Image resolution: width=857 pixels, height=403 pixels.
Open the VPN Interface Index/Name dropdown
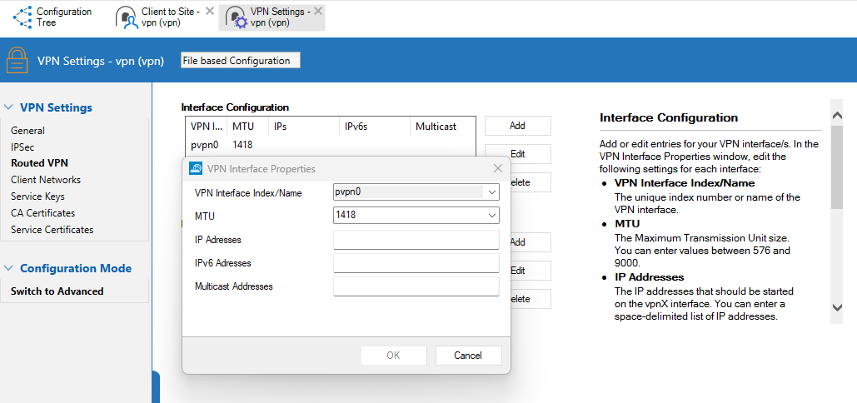[x=492, y=192]
